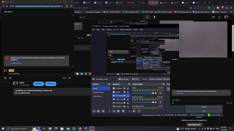This screenshot has height=131, width=234.
Task: Click the YouTube search magnifier button
Action: click(147, 17)
